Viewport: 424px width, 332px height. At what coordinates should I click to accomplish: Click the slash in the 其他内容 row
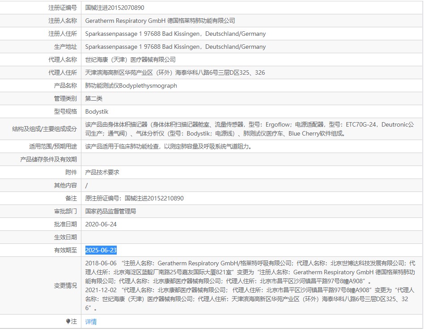tap(86, 185)
